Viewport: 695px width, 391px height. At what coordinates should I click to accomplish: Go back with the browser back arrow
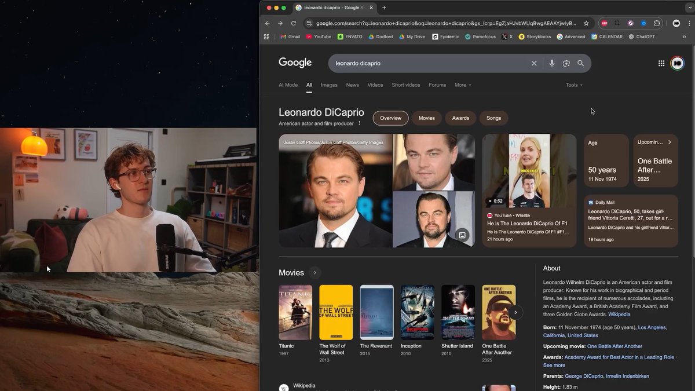[267, 23]
